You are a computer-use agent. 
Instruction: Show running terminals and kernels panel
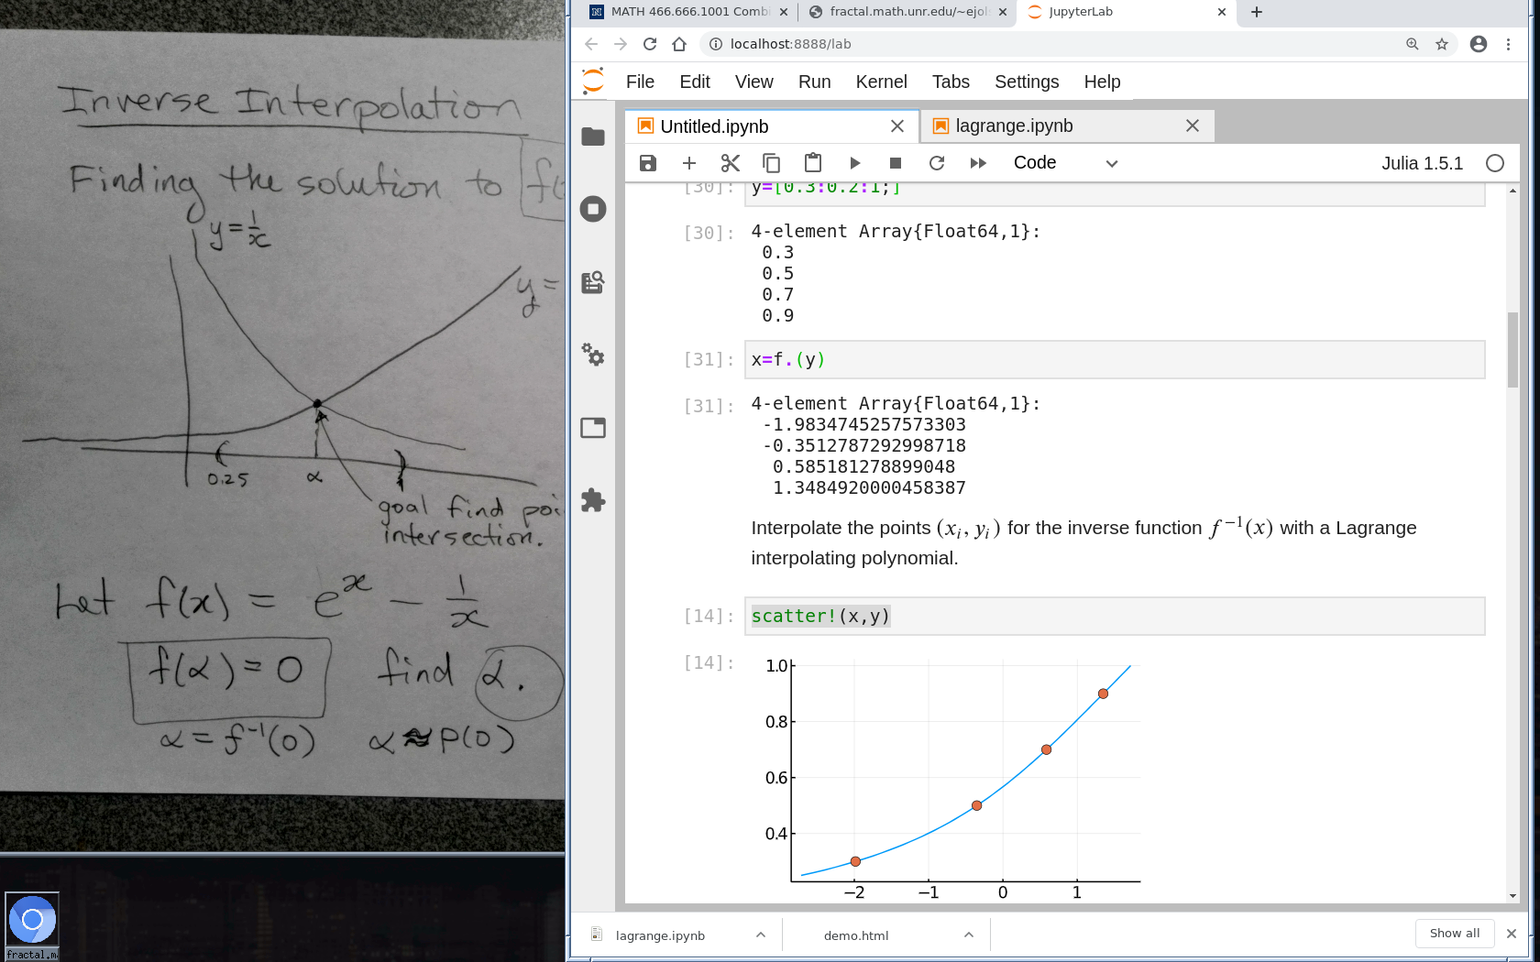(x=593, y=209)
